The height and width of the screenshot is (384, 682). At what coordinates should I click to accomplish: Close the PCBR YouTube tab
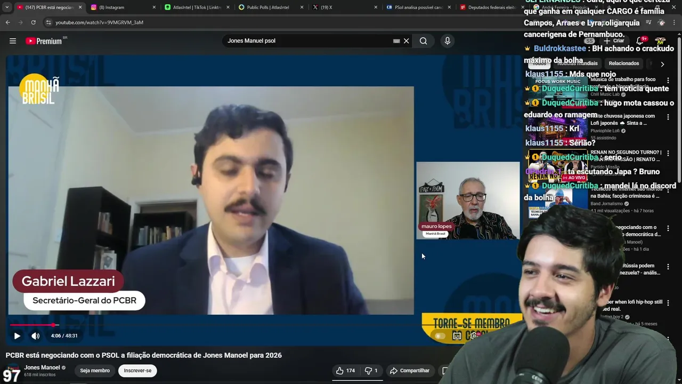click(80, 7)
